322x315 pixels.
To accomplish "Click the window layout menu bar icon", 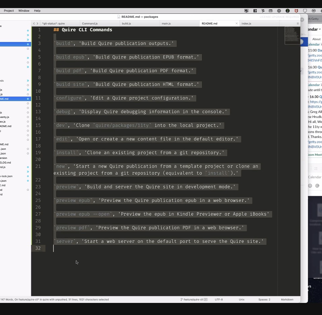I will [271, 11].
